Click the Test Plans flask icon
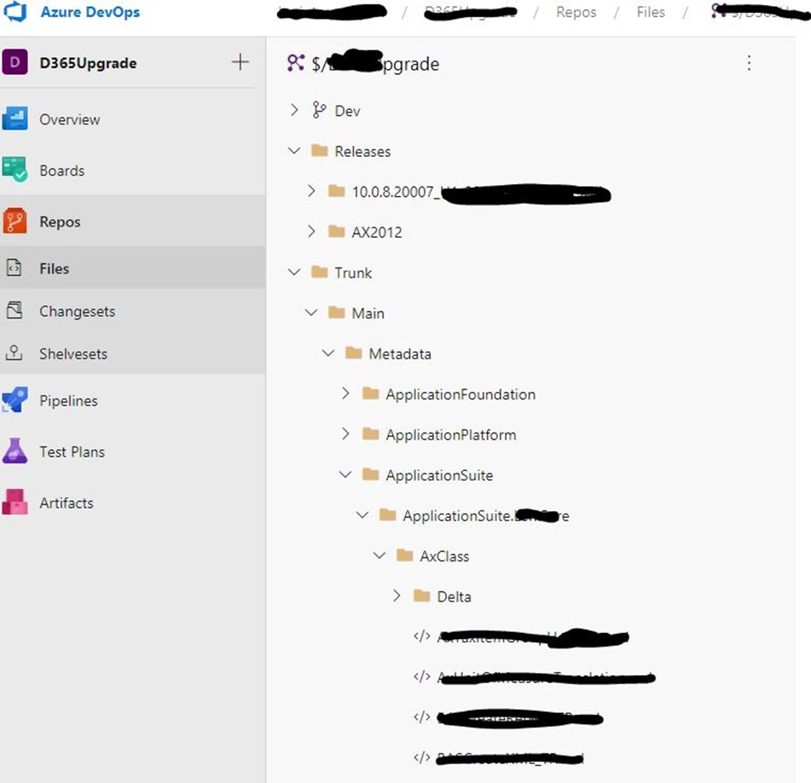 15,451
